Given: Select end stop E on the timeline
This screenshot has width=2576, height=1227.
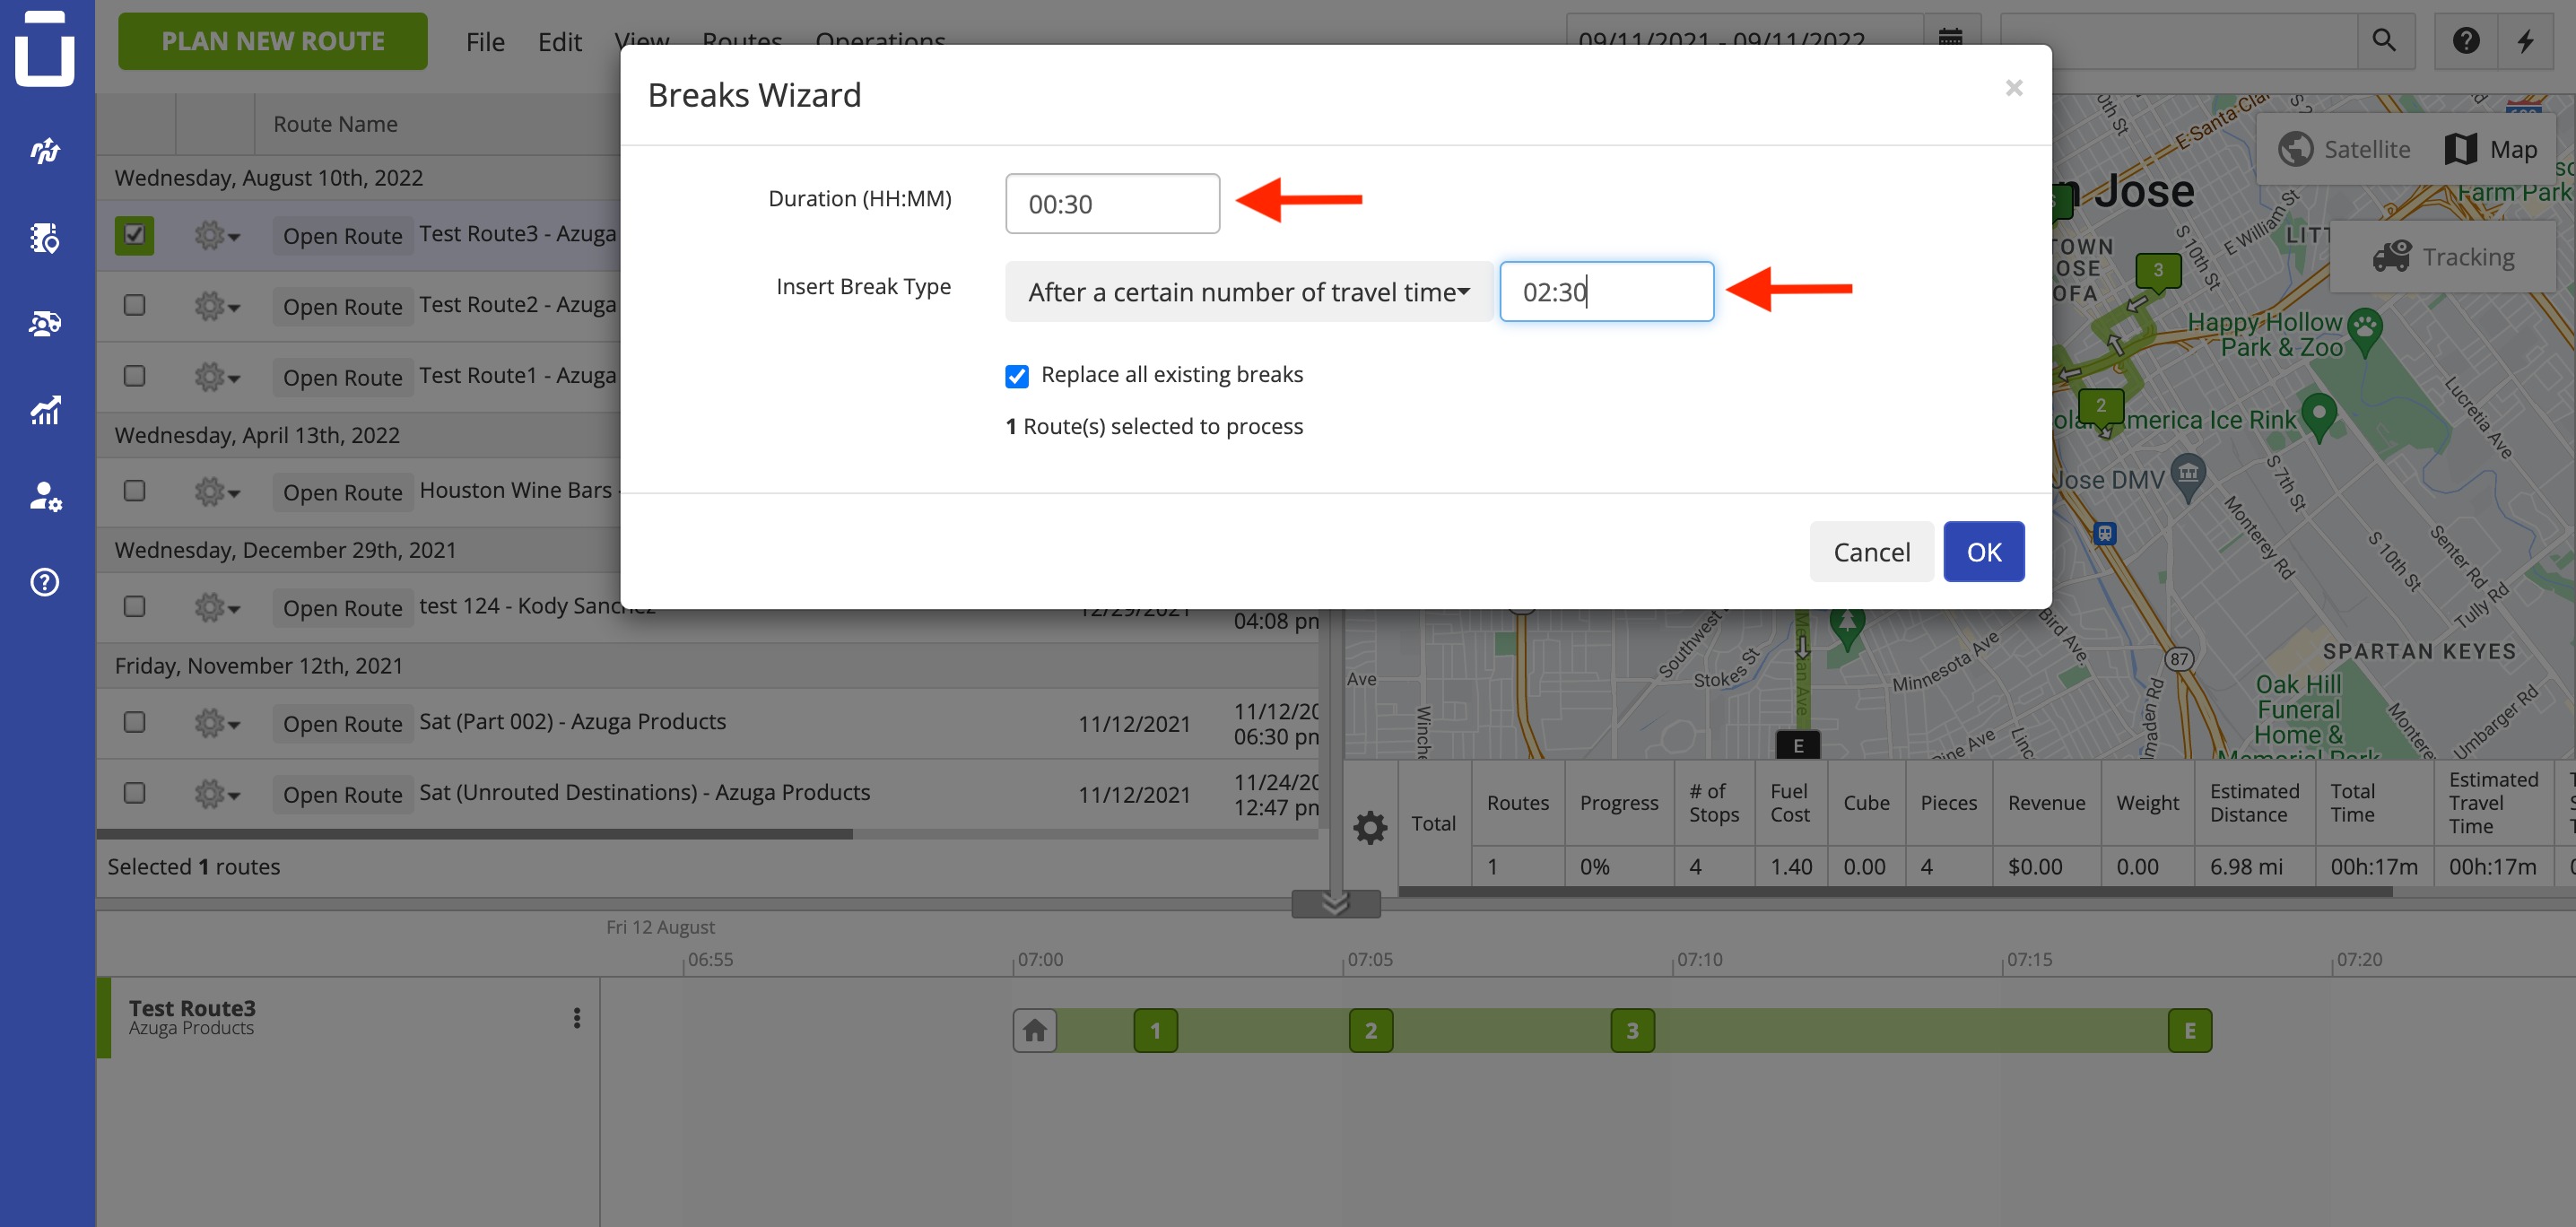Looking at the screenshot, I should tap(2190, 1030).
